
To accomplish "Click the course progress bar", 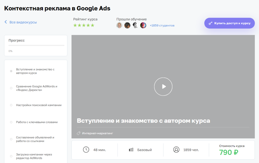I will (x=36, y=45).
